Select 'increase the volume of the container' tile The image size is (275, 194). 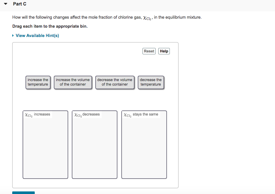coord(73,82)
